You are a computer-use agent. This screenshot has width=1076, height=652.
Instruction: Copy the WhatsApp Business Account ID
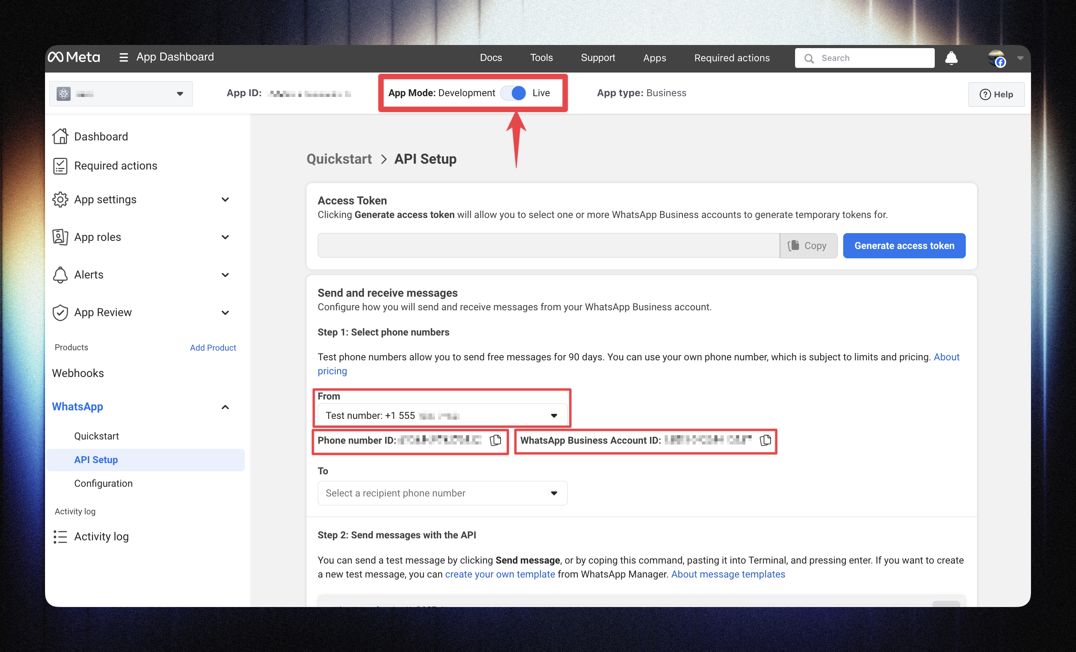[x=765, y=440]
